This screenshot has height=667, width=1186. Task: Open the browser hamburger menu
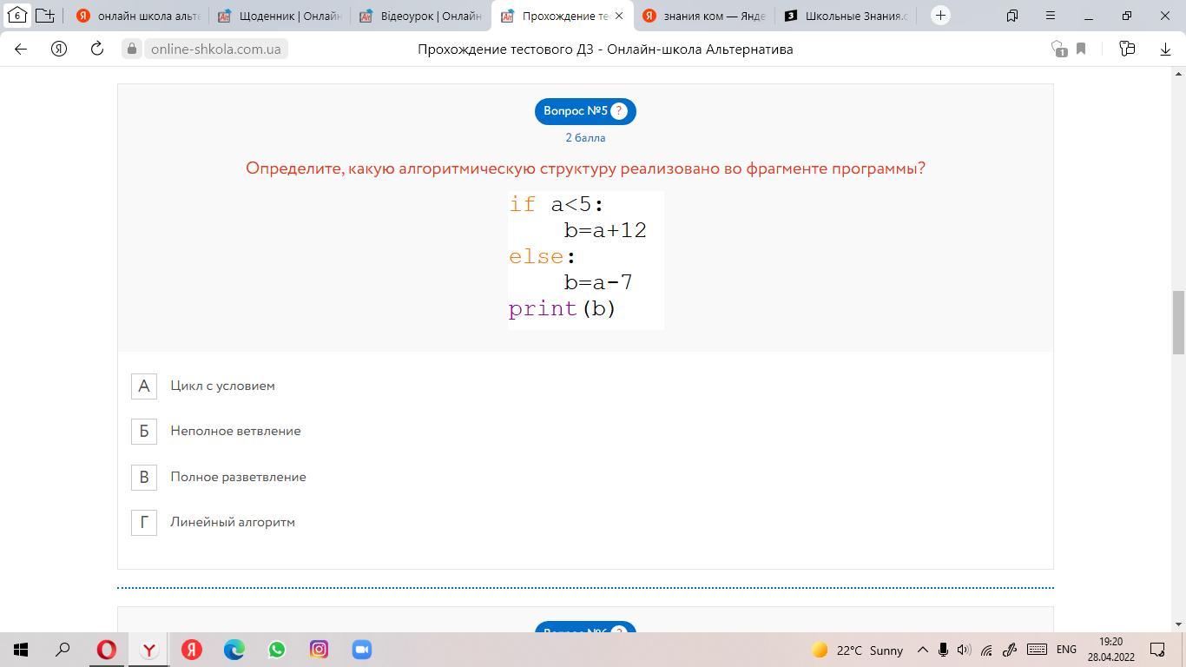pos(1051,16)
